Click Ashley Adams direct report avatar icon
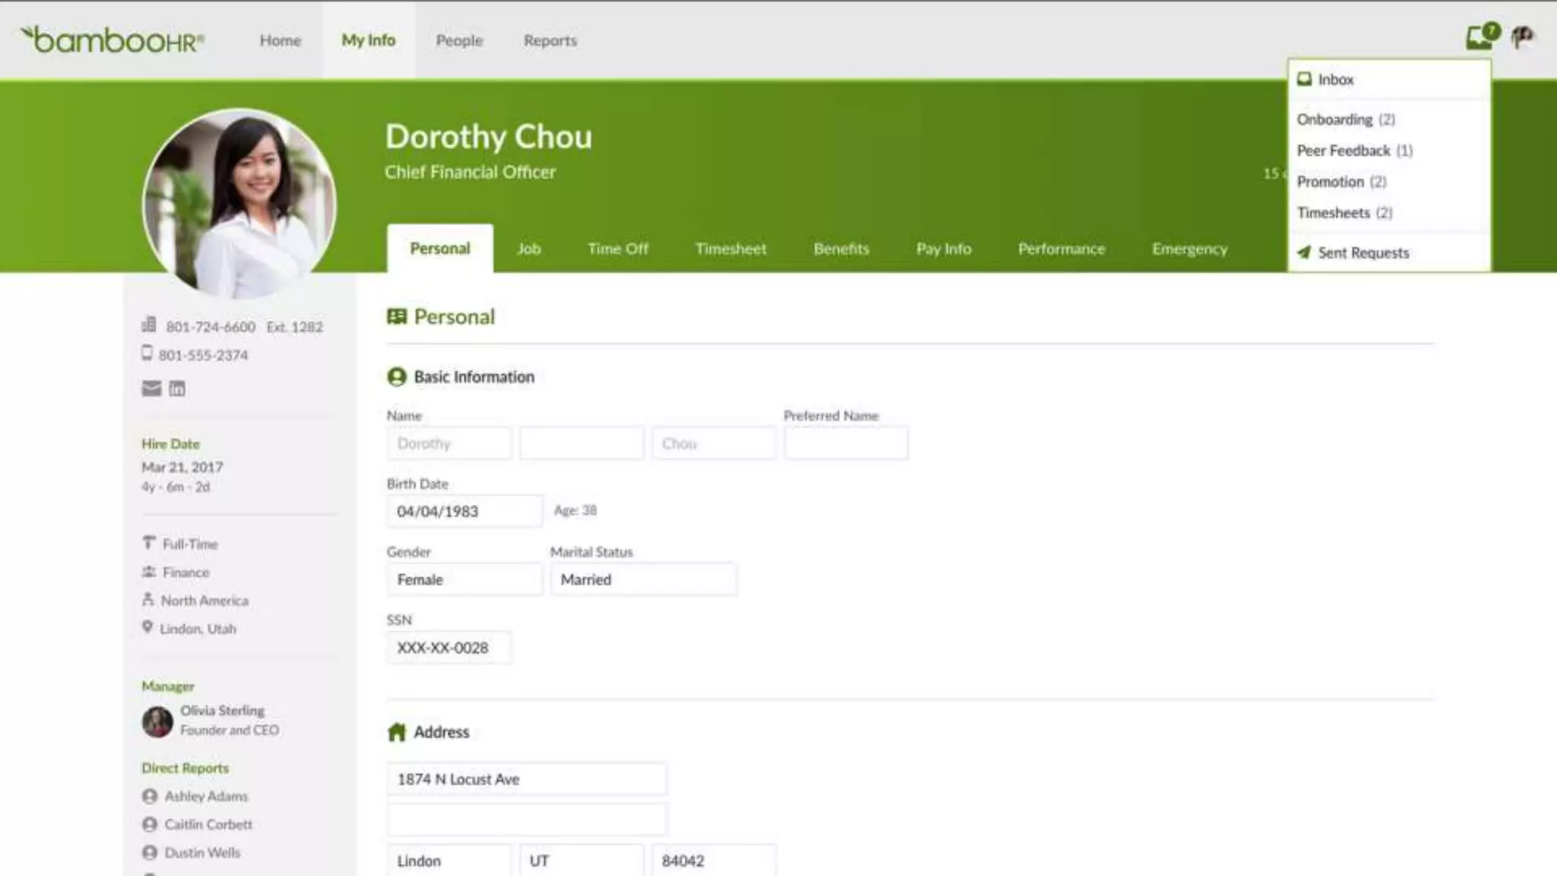1557x876 pixels. (x=150, y=796)
